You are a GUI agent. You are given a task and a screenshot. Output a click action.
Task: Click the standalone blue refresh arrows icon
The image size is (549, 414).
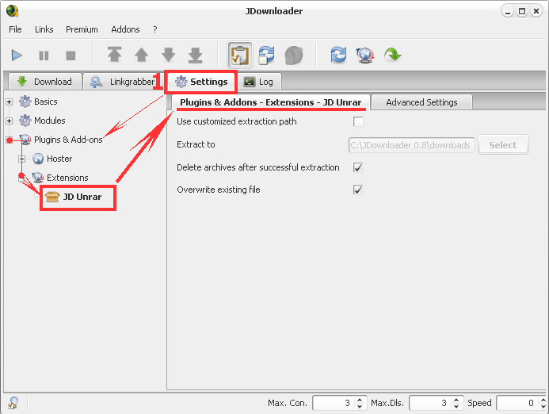pos(338,55)
